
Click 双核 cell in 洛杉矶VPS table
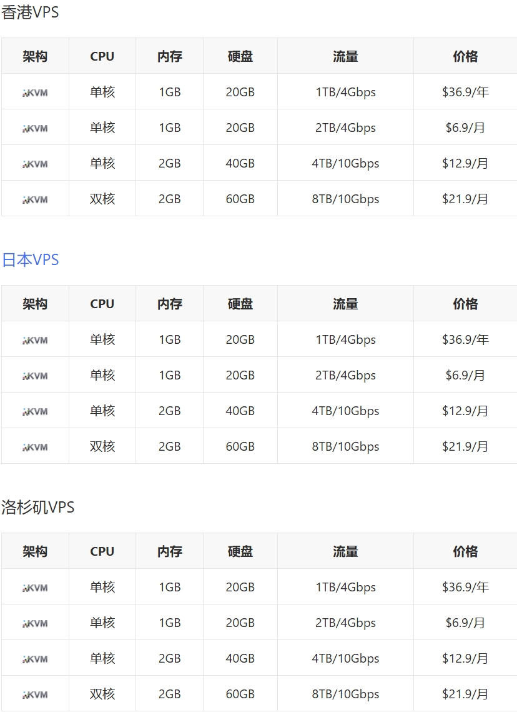(x=102, y=694)
